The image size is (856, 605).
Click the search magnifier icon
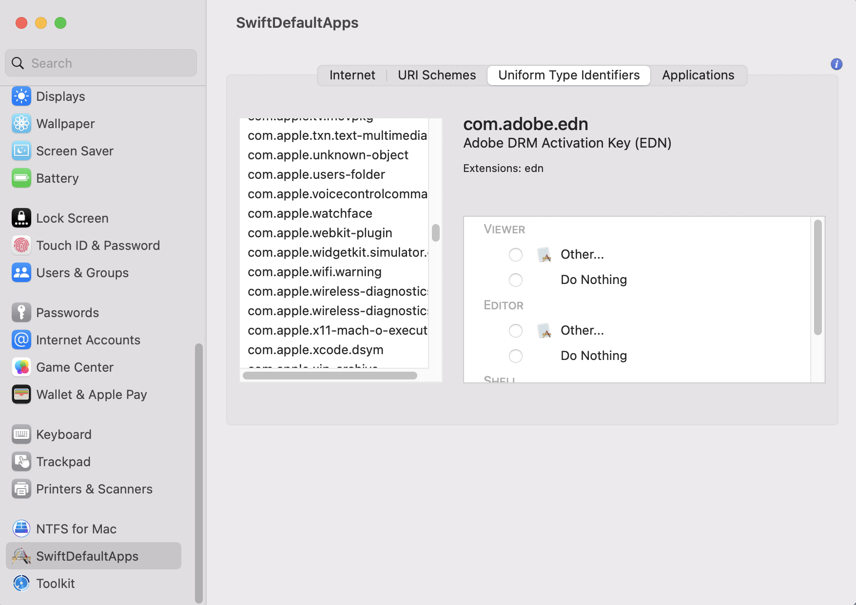18,63
